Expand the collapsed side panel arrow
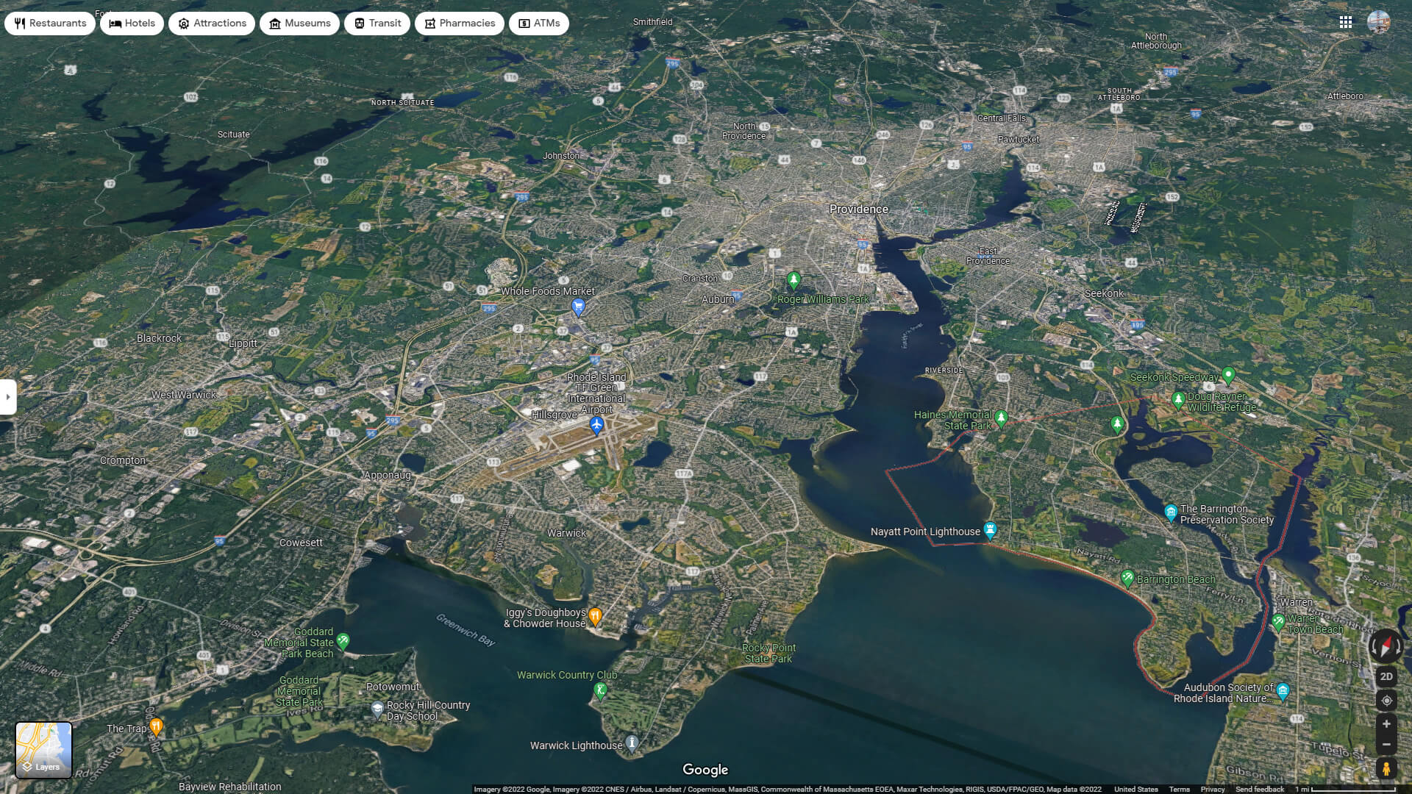 click(x=7, y=397)
